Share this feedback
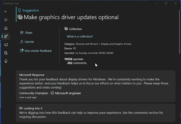 coord(26,33)
